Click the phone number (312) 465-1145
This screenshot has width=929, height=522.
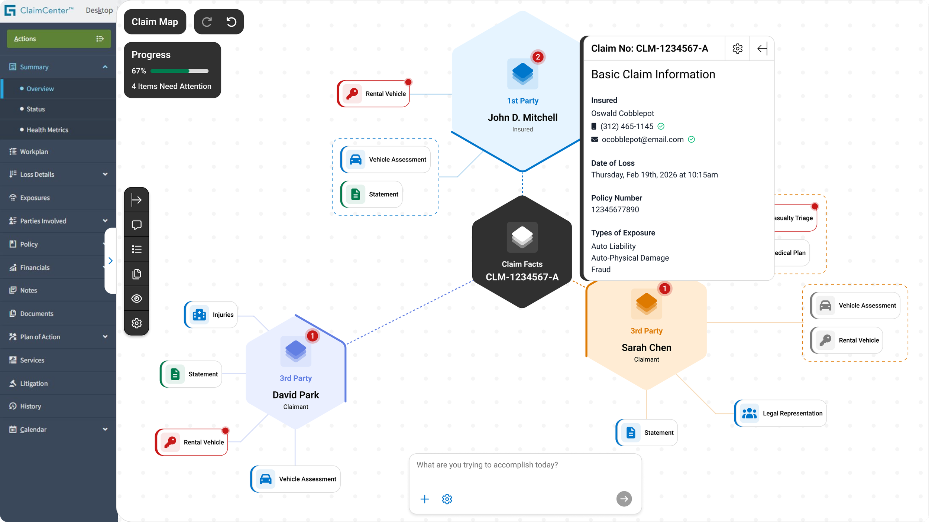click(x=627, y=126)
